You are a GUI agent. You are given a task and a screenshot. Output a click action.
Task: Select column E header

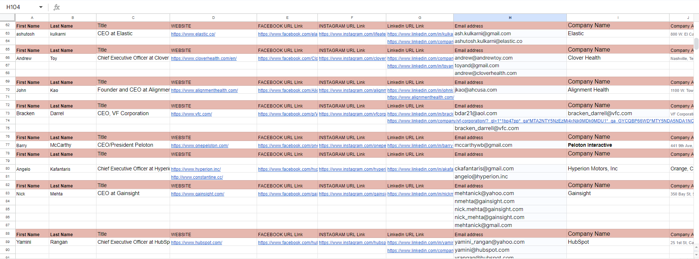[x=287, y=17]
